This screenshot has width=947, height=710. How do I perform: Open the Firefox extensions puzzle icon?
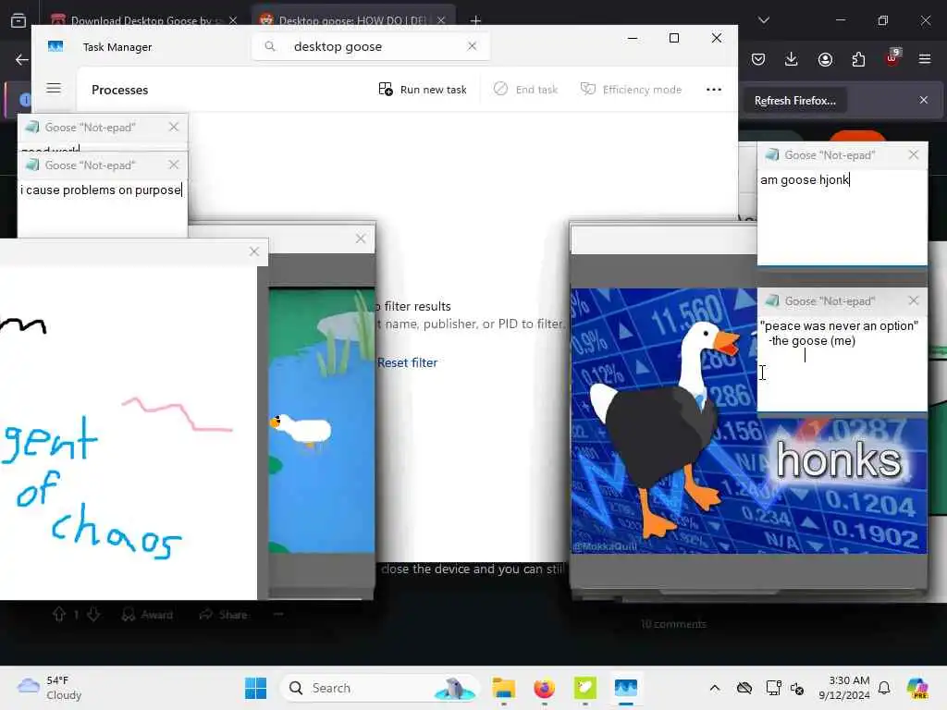click(x=858, y=59)
